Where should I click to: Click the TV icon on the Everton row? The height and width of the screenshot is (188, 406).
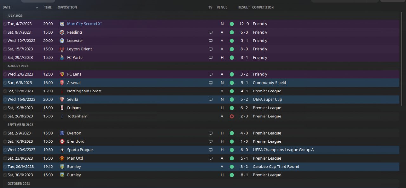click(210, 133)
